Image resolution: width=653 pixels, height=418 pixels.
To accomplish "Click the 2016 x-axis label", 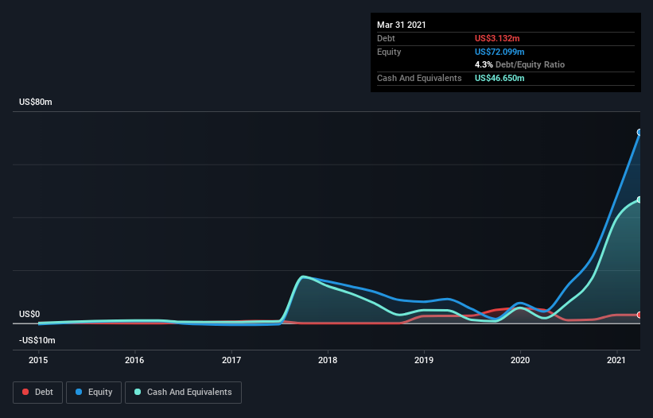I will (x=134, y=360).
